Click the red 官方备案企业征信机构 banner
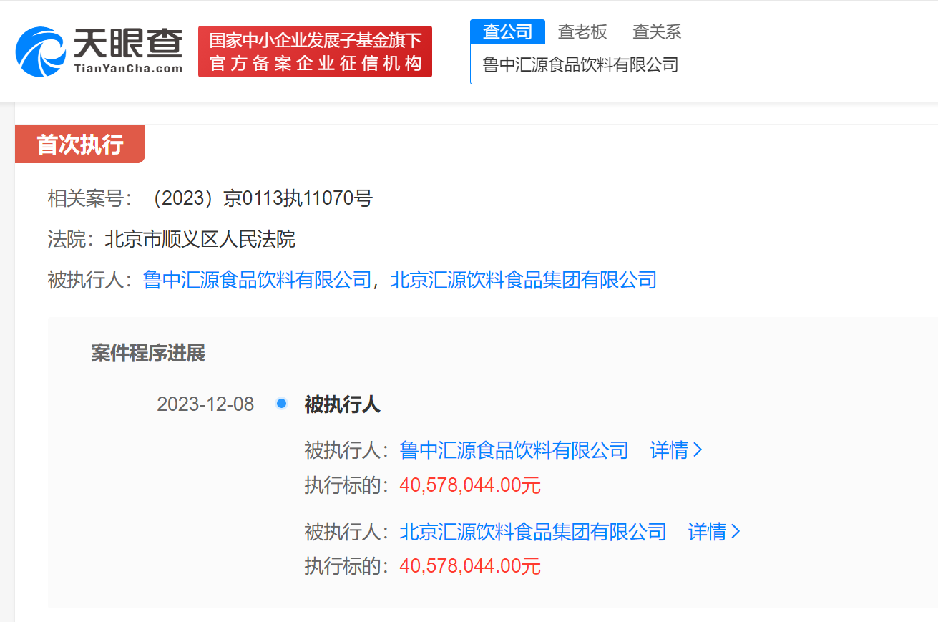This screenshot has height=622, width=938. coord(315,52)
